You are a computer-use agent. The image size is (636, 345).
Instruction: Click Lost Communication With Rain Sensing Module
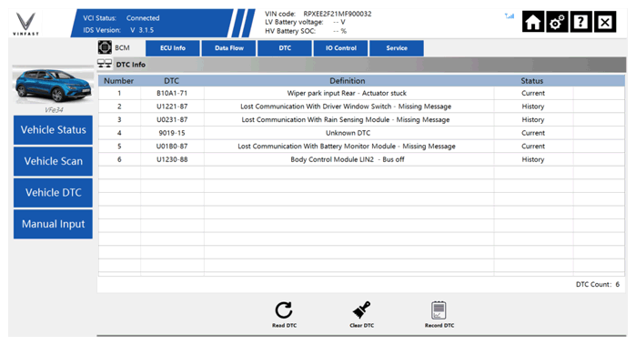click(346, 120)
